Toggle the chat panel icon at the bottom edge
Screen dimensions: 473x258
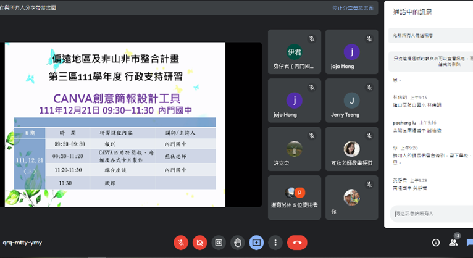coord(469,243)
